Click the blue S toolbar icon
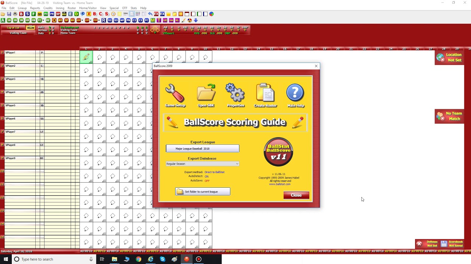 (x=27, y=14)
